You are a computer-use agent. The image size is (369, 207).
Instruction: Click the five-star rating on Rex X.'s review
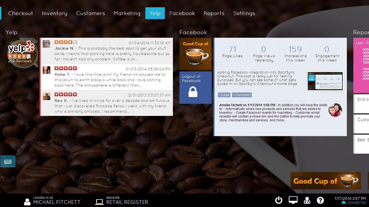(x=66, y=94)
